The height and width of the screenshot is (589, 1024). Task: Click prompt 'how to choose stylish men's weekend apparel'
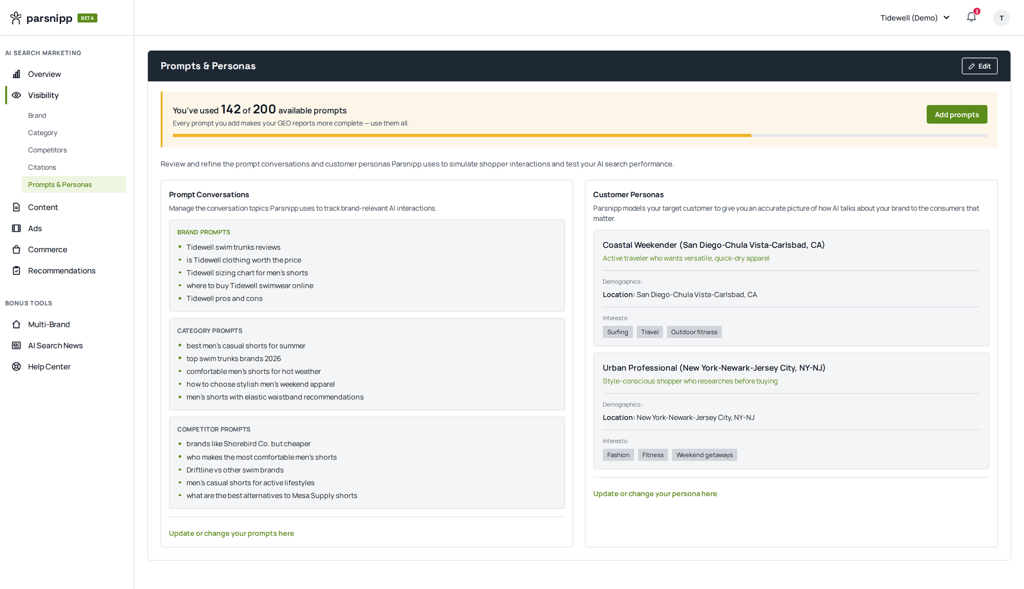[260, 384]
